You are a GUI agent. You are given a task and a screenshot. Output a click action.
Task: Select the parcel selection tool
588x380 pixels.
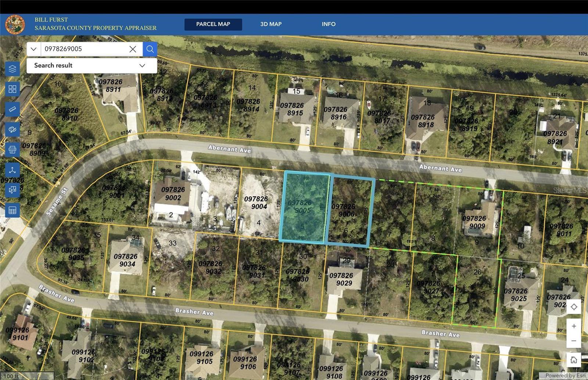tap(12, 190)
